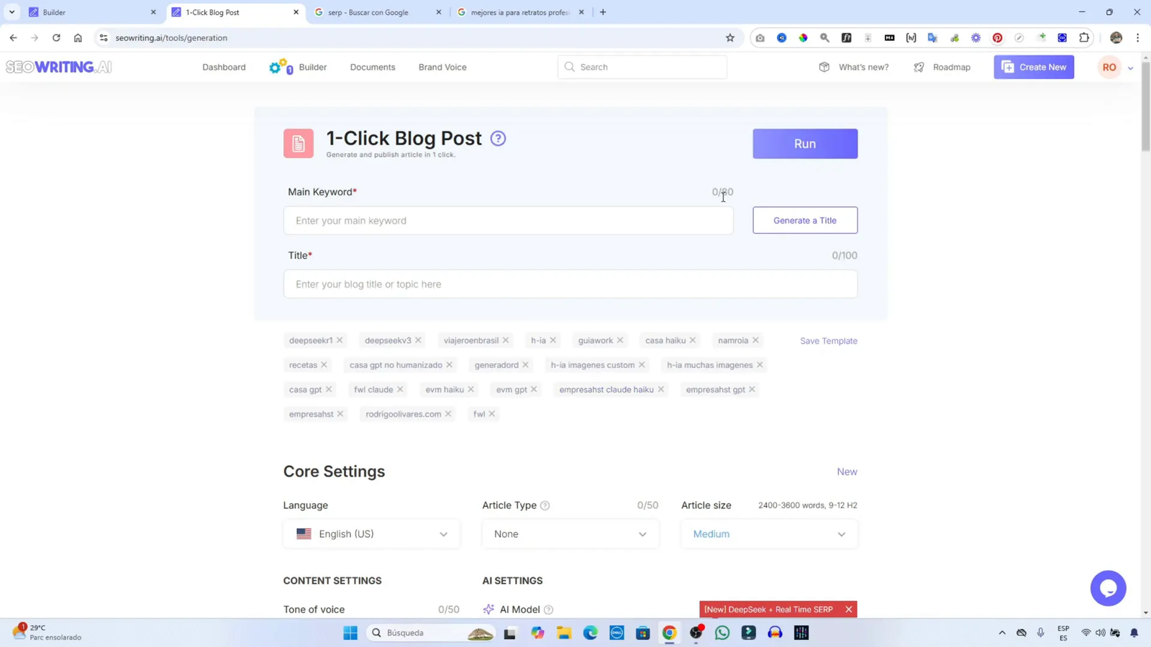Open the RO account menu
The height and width of the screenshot is (647, 1151).
[x=1115, y=68]
